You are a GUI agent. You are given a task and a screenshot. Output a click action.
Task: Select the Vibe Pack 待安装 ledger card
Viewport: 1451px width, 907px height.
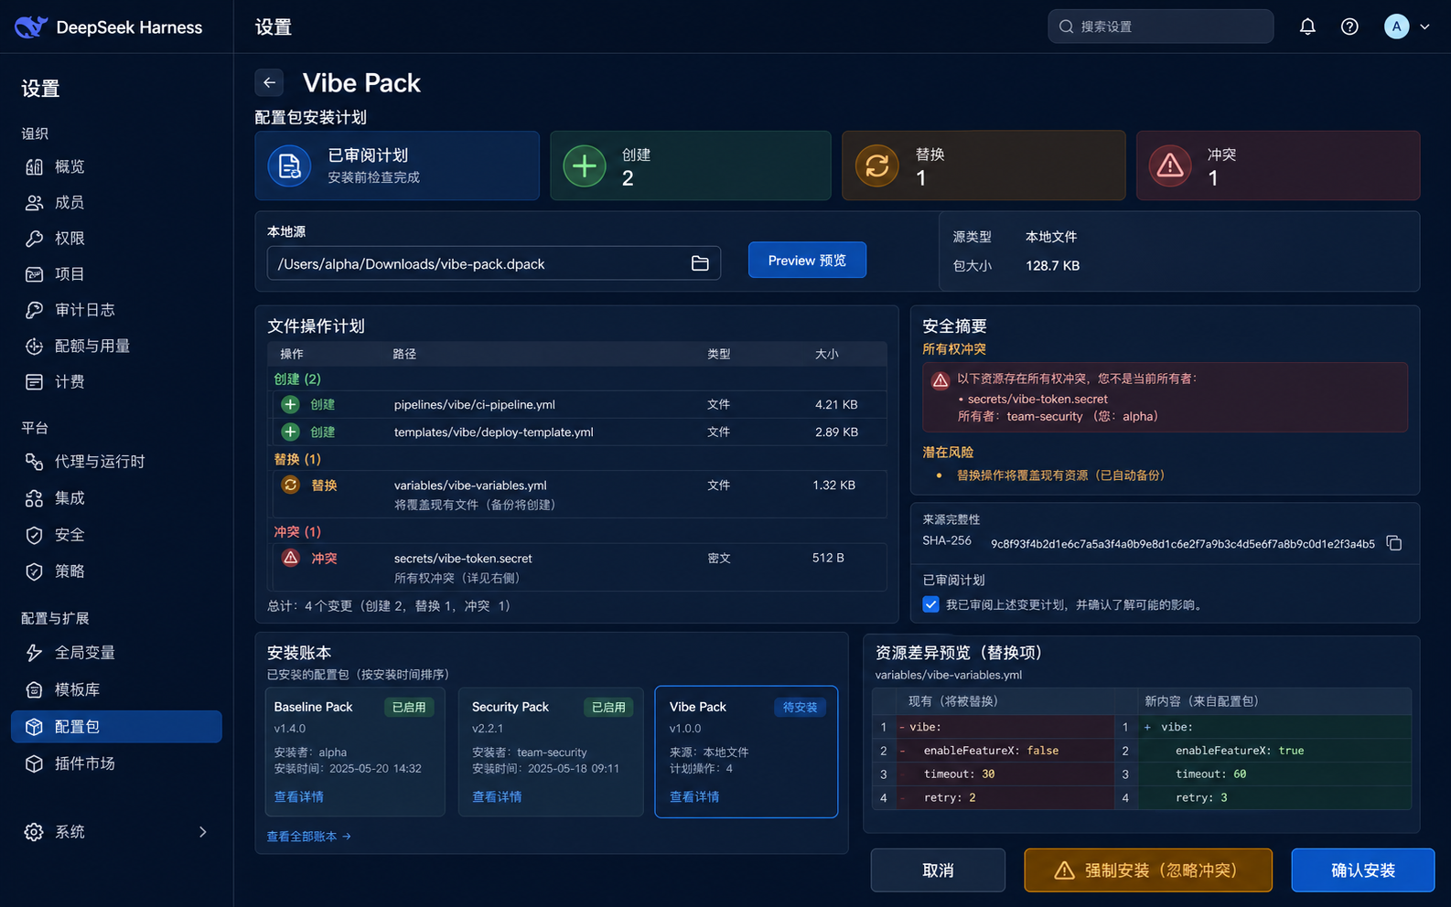(x=747, y=752)
